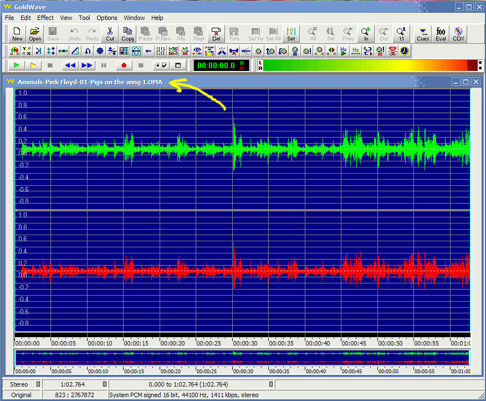Open the Help menu
The height and width of the screenshot is (401, 486).
tap(157, 18)
